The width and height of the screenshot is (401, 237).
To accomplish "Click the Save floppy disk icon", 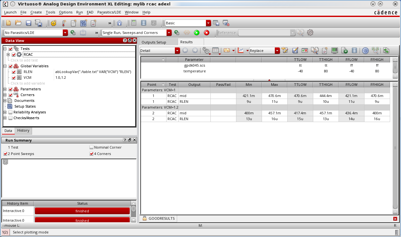I will click(x=29, y=23).
